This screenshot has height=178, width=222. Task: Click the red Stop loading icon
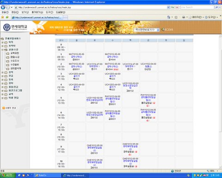coord(177,7)
